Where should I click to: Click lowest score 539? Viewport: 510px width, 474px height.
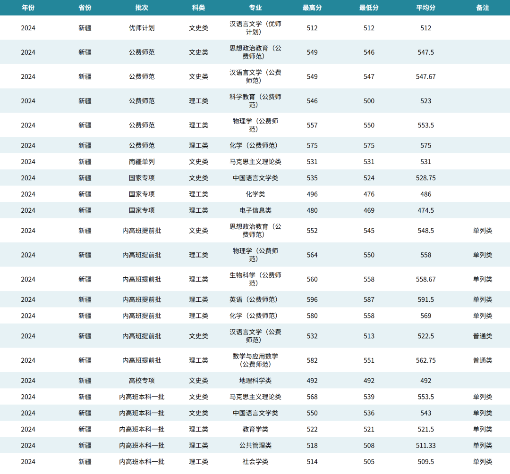[x=369, y=397]
